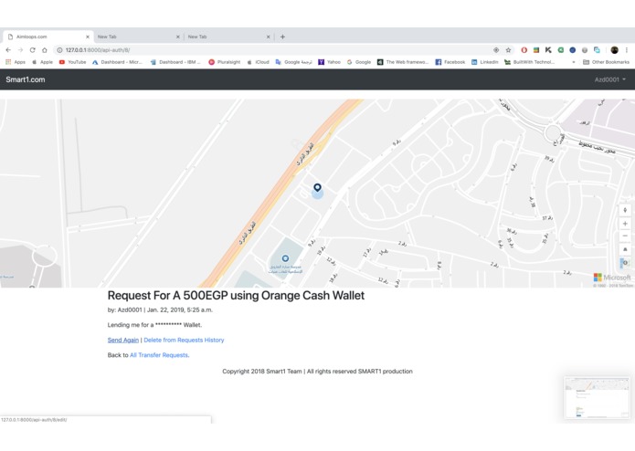Expand the Azd0001 user dropdown

610,79
